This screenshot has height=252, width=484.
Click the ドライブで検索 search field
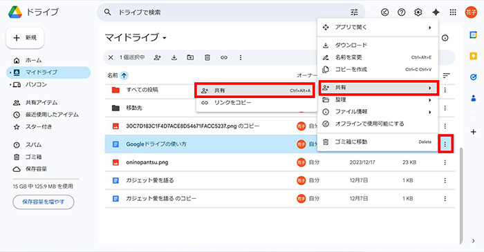(232, 12)
